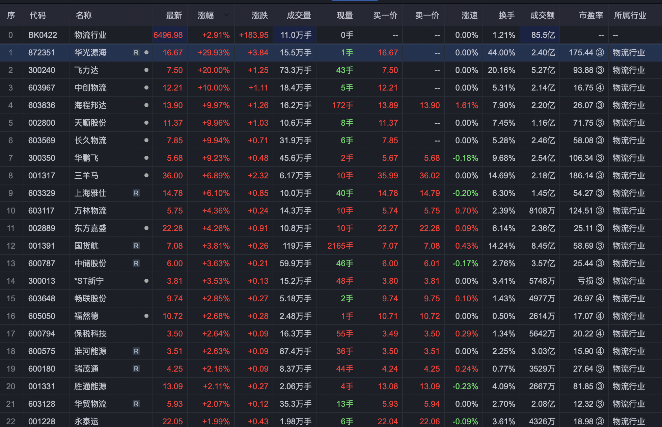Toggle the dot marker beside 东方嘉盛
Viewport: 662px width, 427px height.
pos(146,228)
